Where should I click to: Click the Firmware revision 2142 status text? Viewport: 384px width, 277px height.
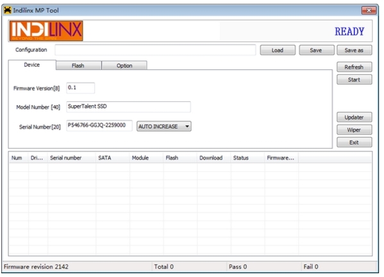36,267
